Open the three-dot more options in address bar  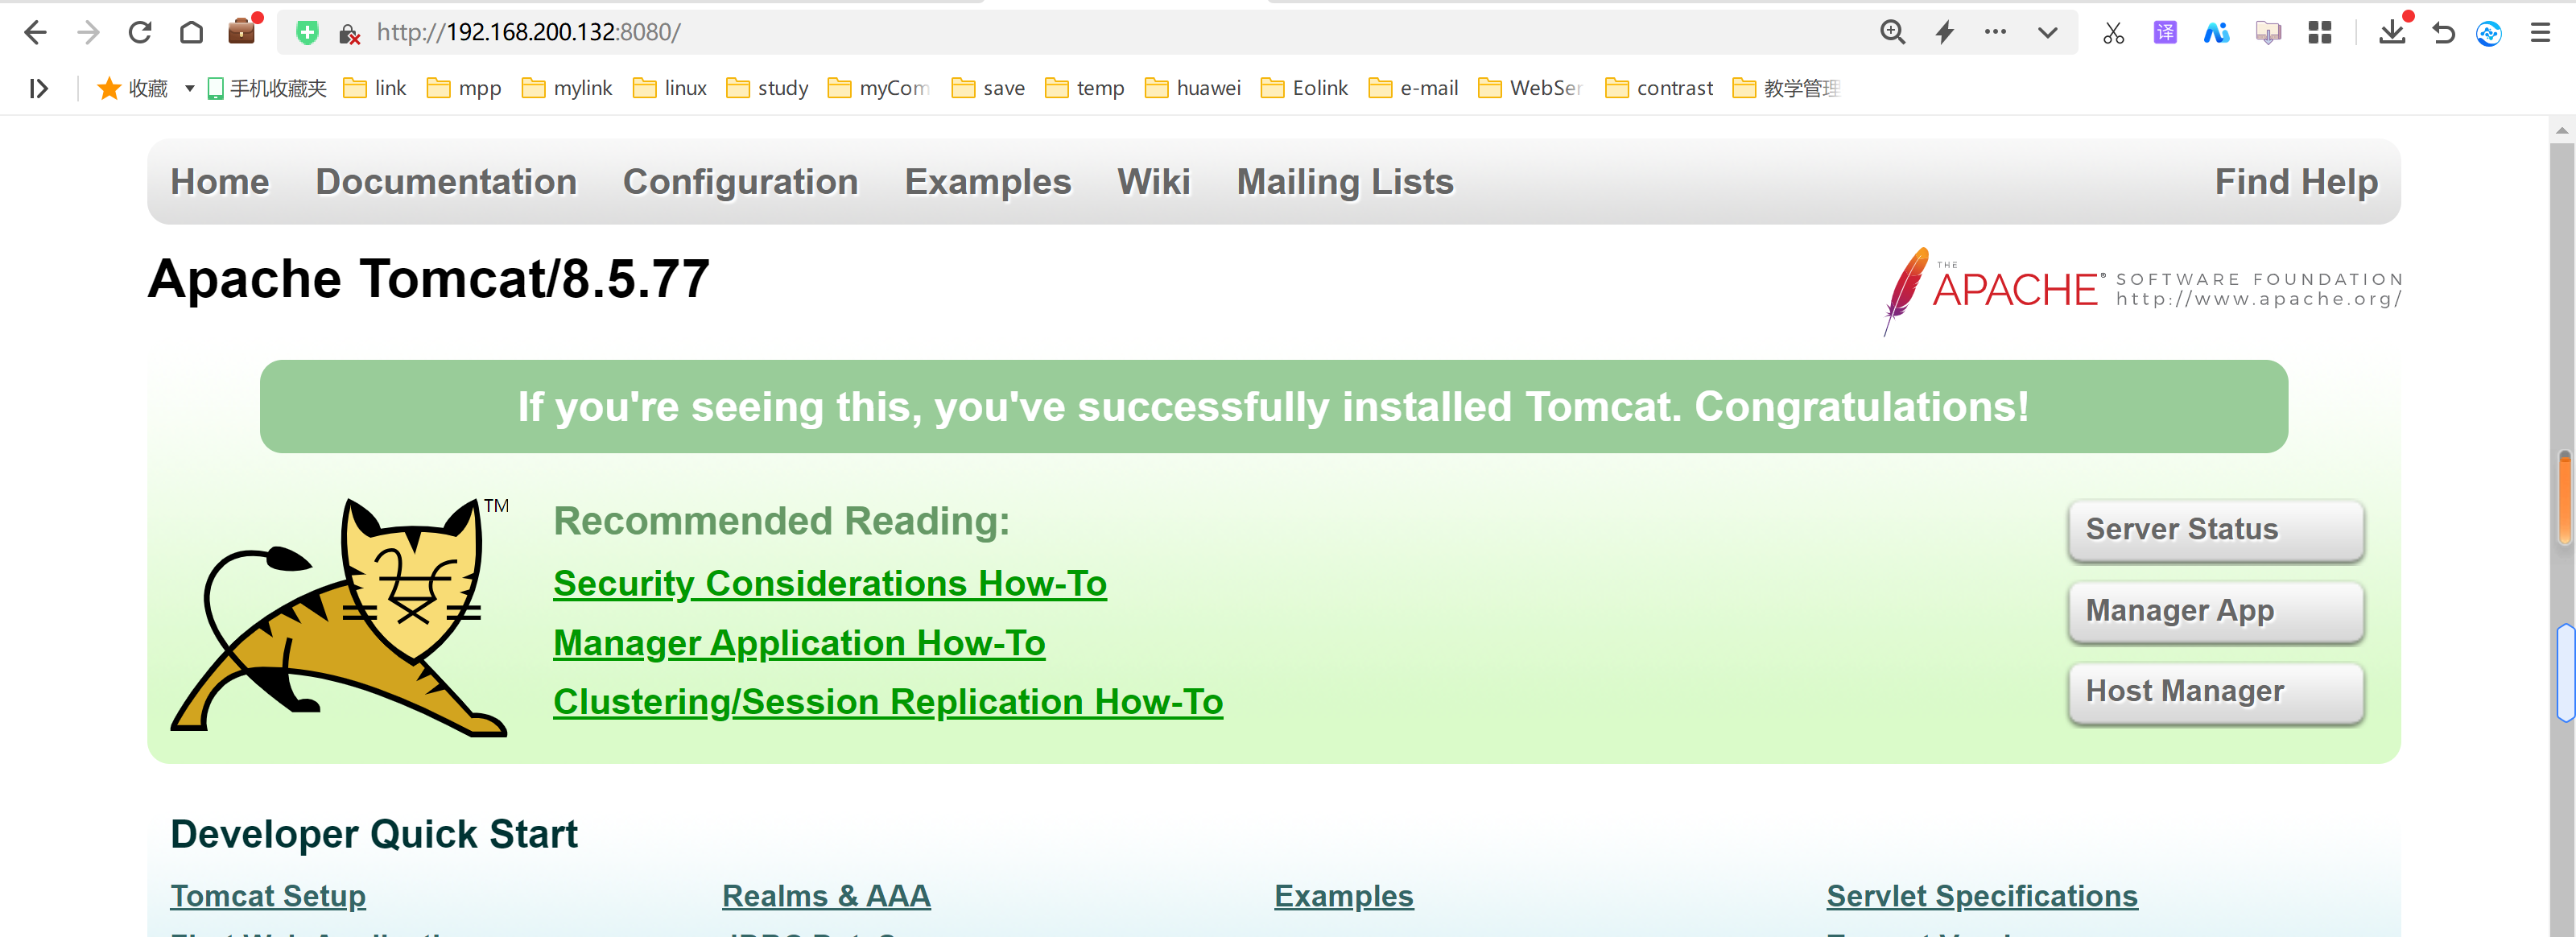(x=1995, y=32)
